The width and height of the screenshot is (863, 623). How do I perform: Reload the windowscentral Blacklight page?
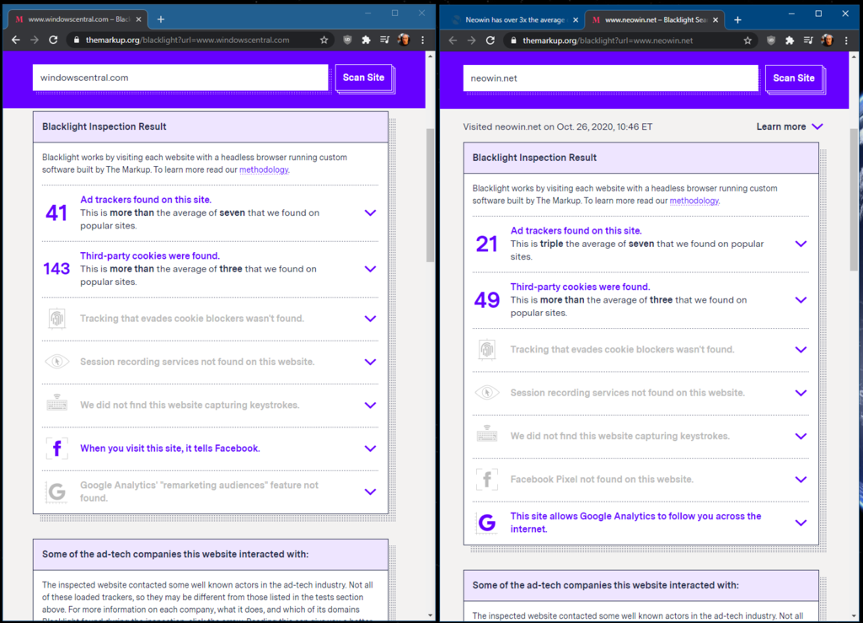[x=53, y=40]
